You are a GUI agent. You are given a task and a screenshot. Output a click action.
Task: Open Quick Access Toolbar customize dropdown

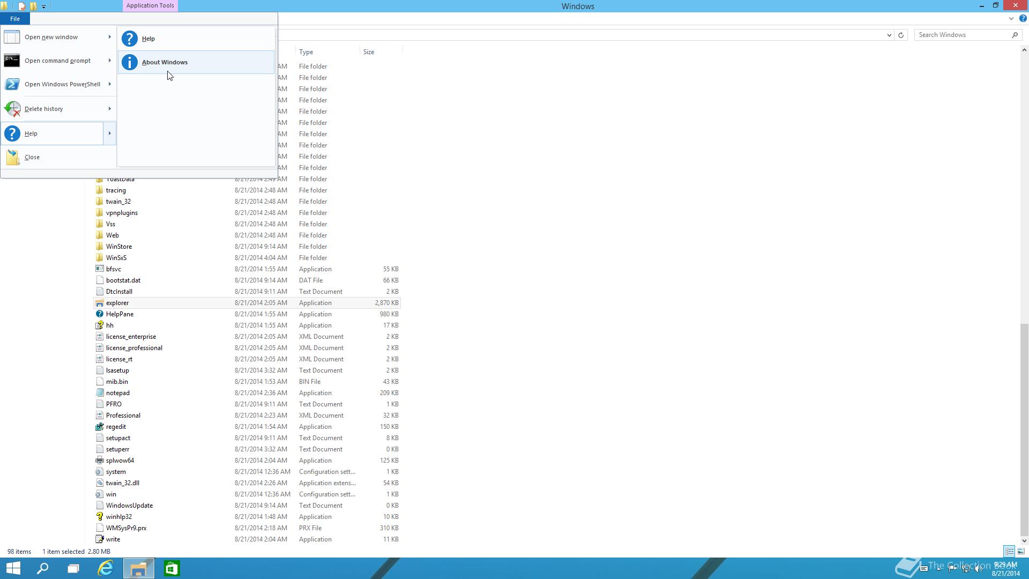click(x=43, y=6)
